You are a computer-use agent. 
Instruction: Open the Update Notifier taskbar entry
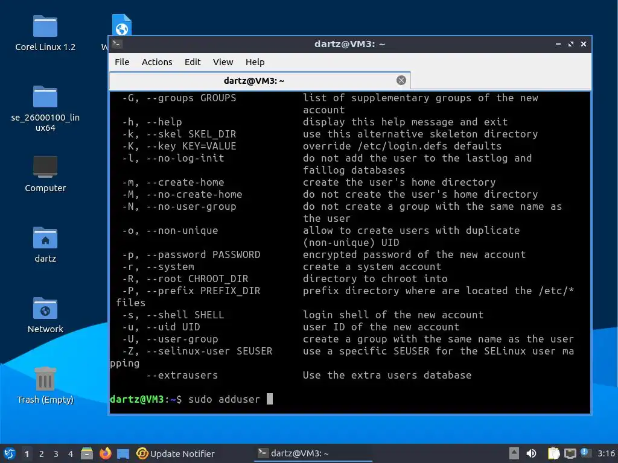click(x=176, y=453)
